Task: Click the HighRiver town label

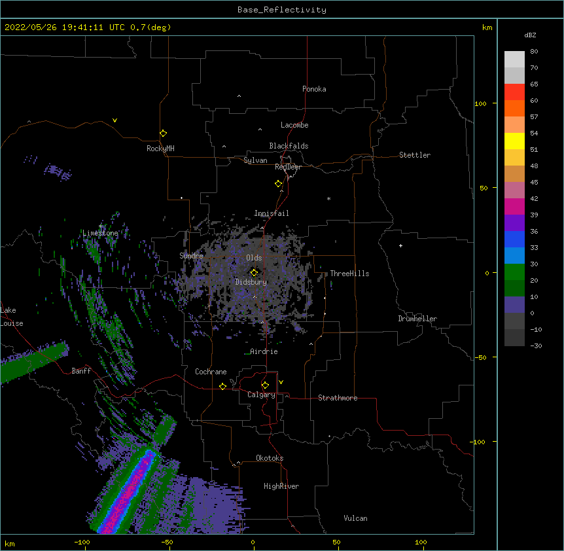Action: tap(281, 486)
